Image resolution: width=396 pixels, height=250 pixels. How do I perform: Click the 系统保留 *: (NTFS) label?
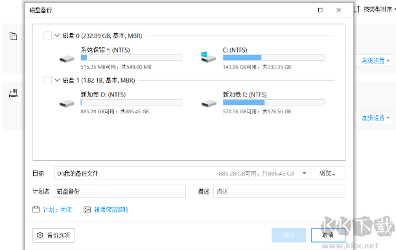coord(105,50)
